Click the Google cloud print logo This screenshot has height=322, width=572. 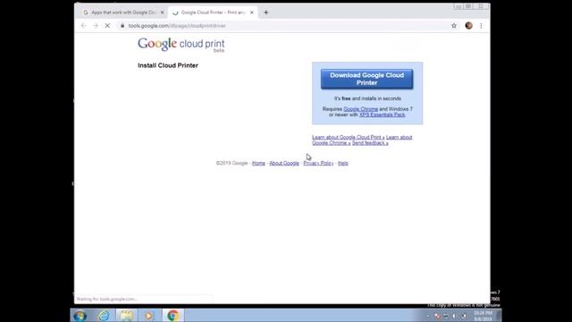pyautogui.click(x=181, y=45)
